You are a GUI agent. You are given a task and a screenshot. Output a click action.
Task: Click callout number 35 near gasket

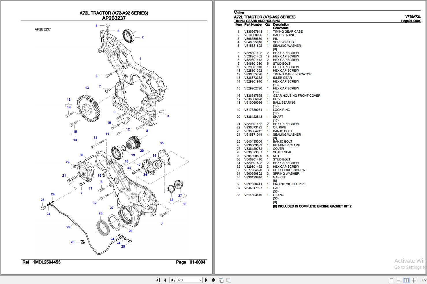pyautogui.click(x=162, y=143)
